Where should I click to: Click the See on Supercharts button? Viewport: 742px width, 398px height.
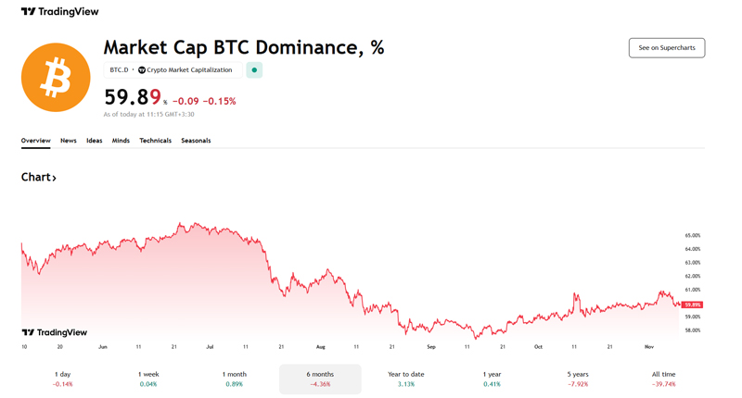[x=666, y=48]
